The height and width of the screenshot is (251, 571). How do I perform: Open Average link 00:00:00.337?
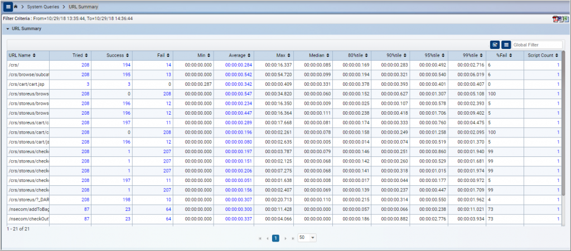239,219
